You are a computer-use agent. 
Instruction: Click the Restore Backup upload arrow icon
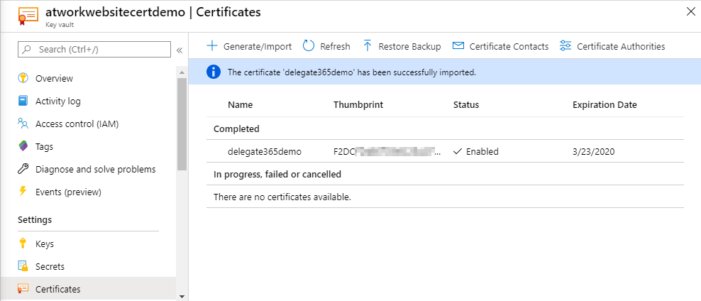(368, 46)
